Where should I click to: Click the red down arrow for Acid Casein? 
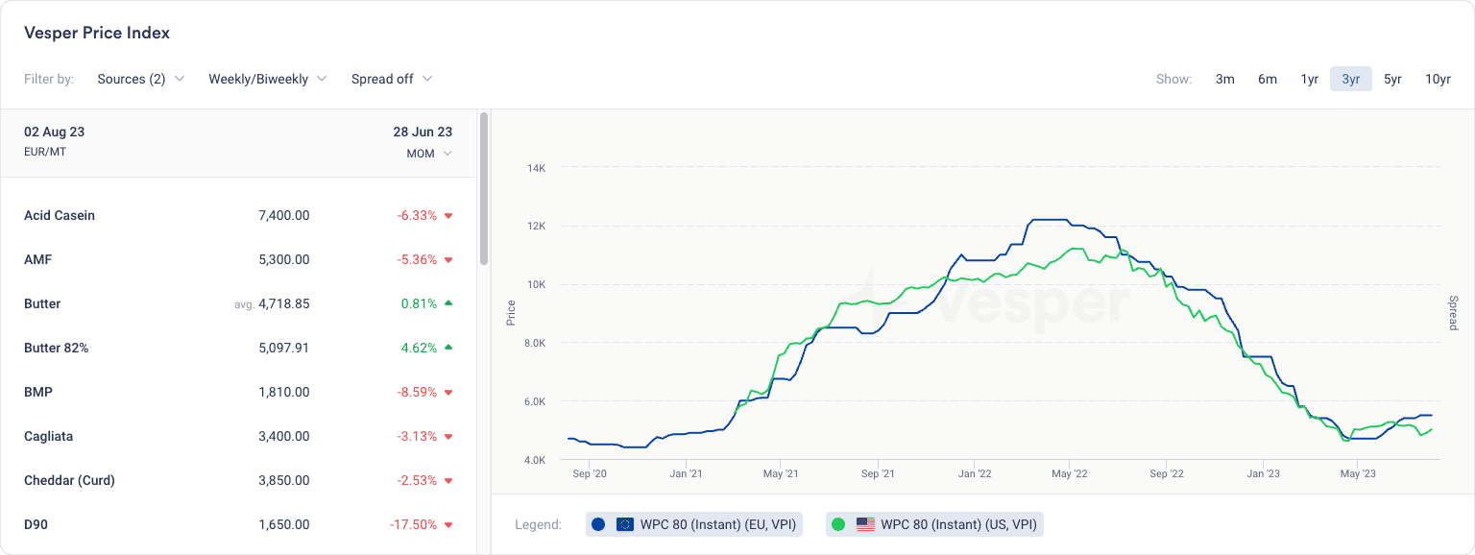click(448, 216)
